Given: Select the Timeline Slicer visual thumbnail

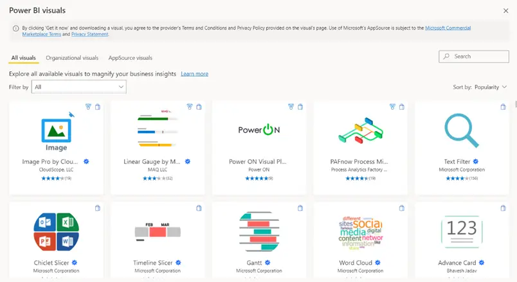Looking at the screenshot, I should point(158,232).
